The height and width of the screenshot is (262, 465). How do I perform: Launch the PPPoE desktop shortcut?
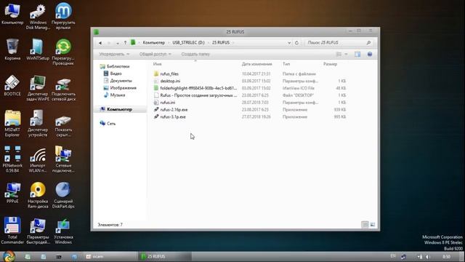click(x=12, y=193)
